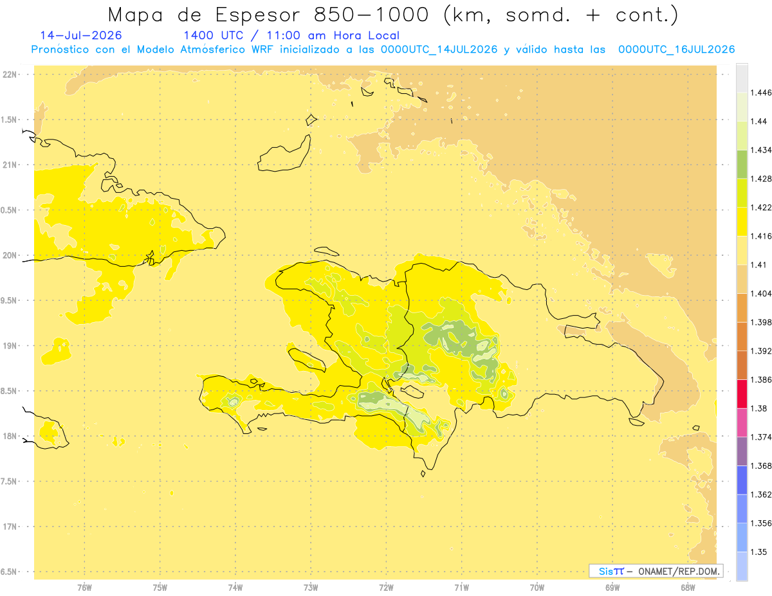
Task: Click the legend value '1.428'
Action: pos(762,179)
